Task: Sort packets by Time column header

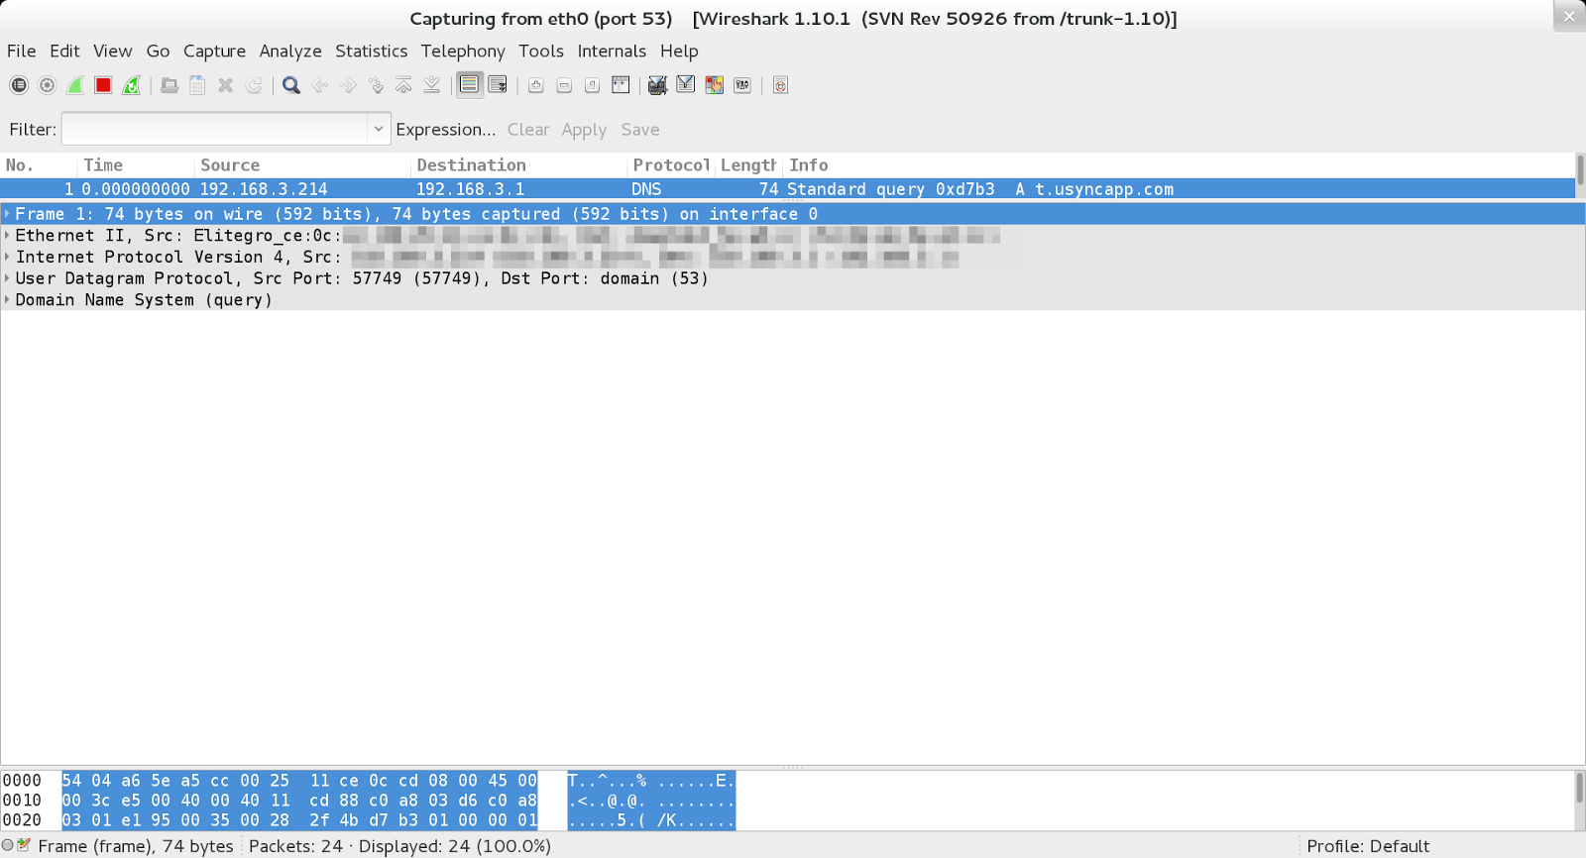Action: tap(136, 165)
